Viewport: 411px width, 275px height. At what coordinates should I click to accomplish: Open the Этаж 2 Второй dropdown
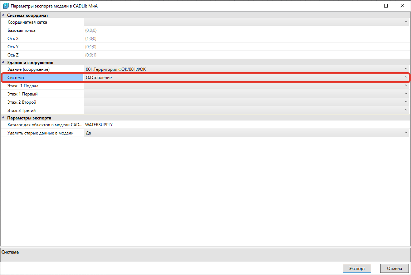(406, 102)
